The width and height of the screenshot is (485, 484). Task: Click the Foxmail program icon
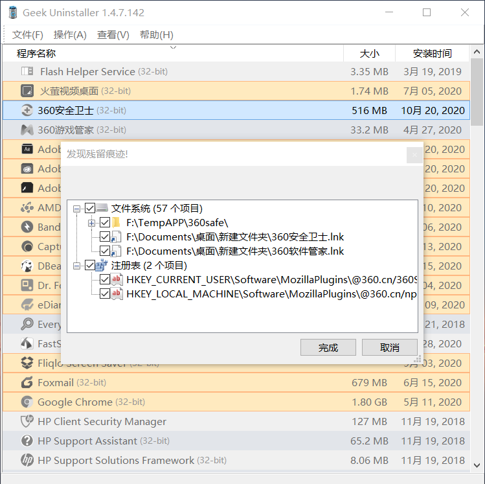tap(27, 382)
